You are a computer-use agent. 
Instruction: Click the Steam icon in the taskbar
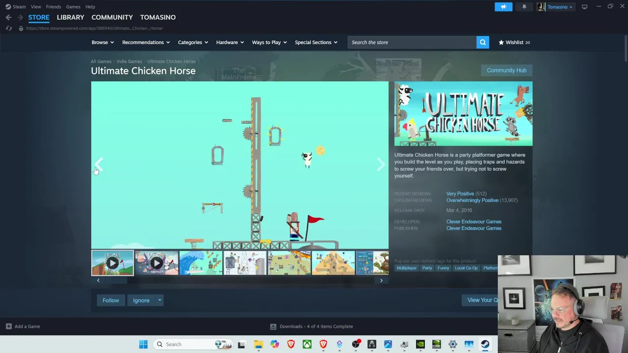point(485,344)
